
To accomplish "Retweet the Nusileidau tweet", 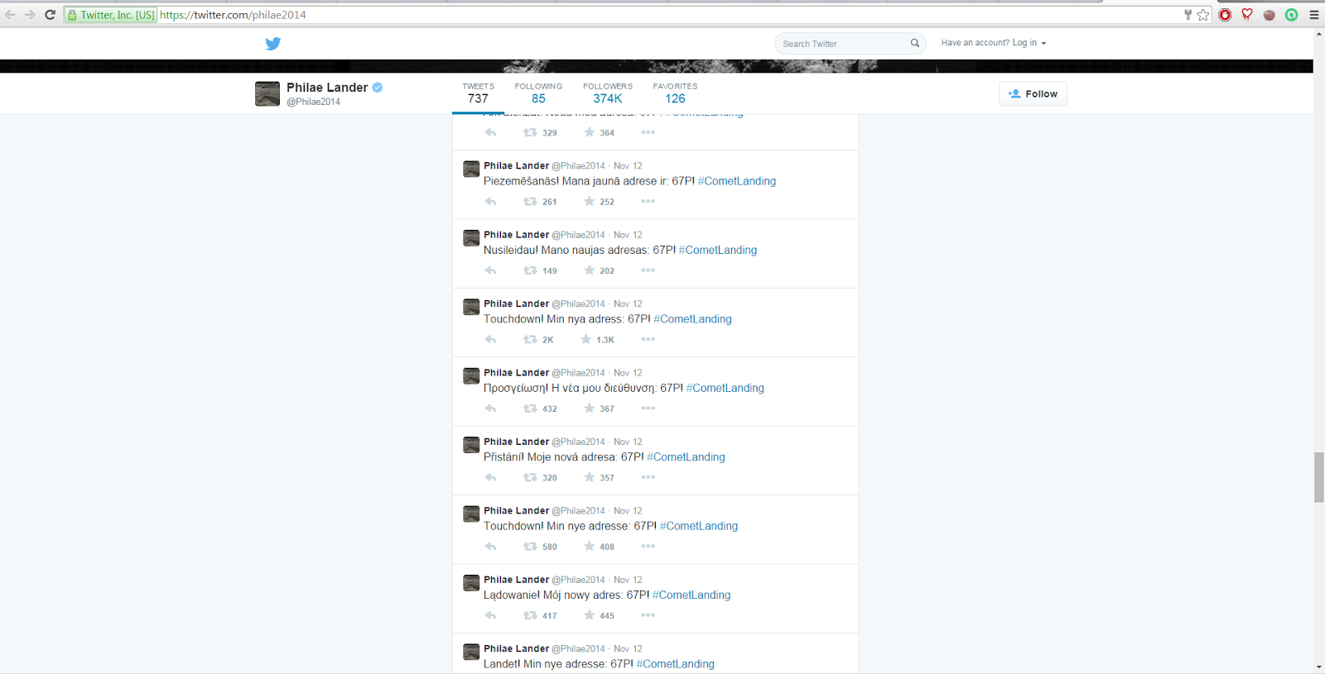I will (x=530, y=270).
